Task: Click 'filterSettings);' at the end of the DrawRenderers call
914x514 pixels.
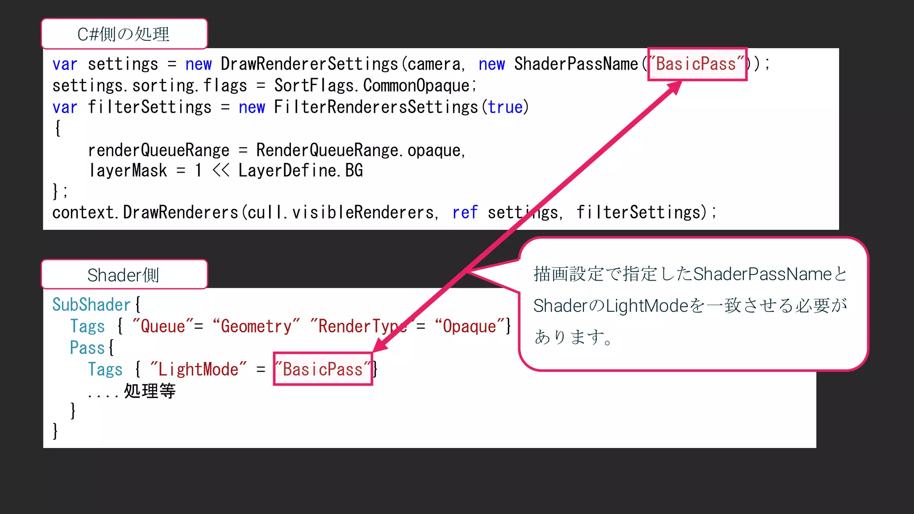Action: (x=646, y=212)
